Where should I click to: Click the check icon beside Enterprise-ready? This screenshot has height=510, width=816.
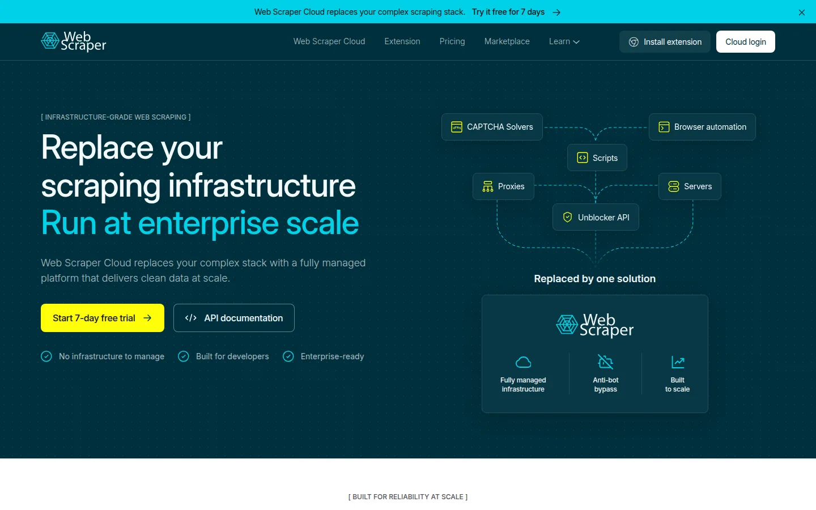tap(288, 356)
